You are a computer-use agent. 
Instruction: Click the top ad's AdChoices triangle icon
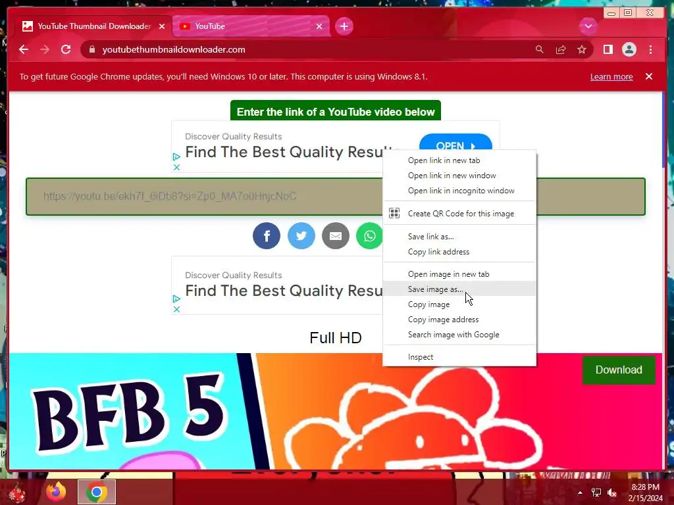176,156
